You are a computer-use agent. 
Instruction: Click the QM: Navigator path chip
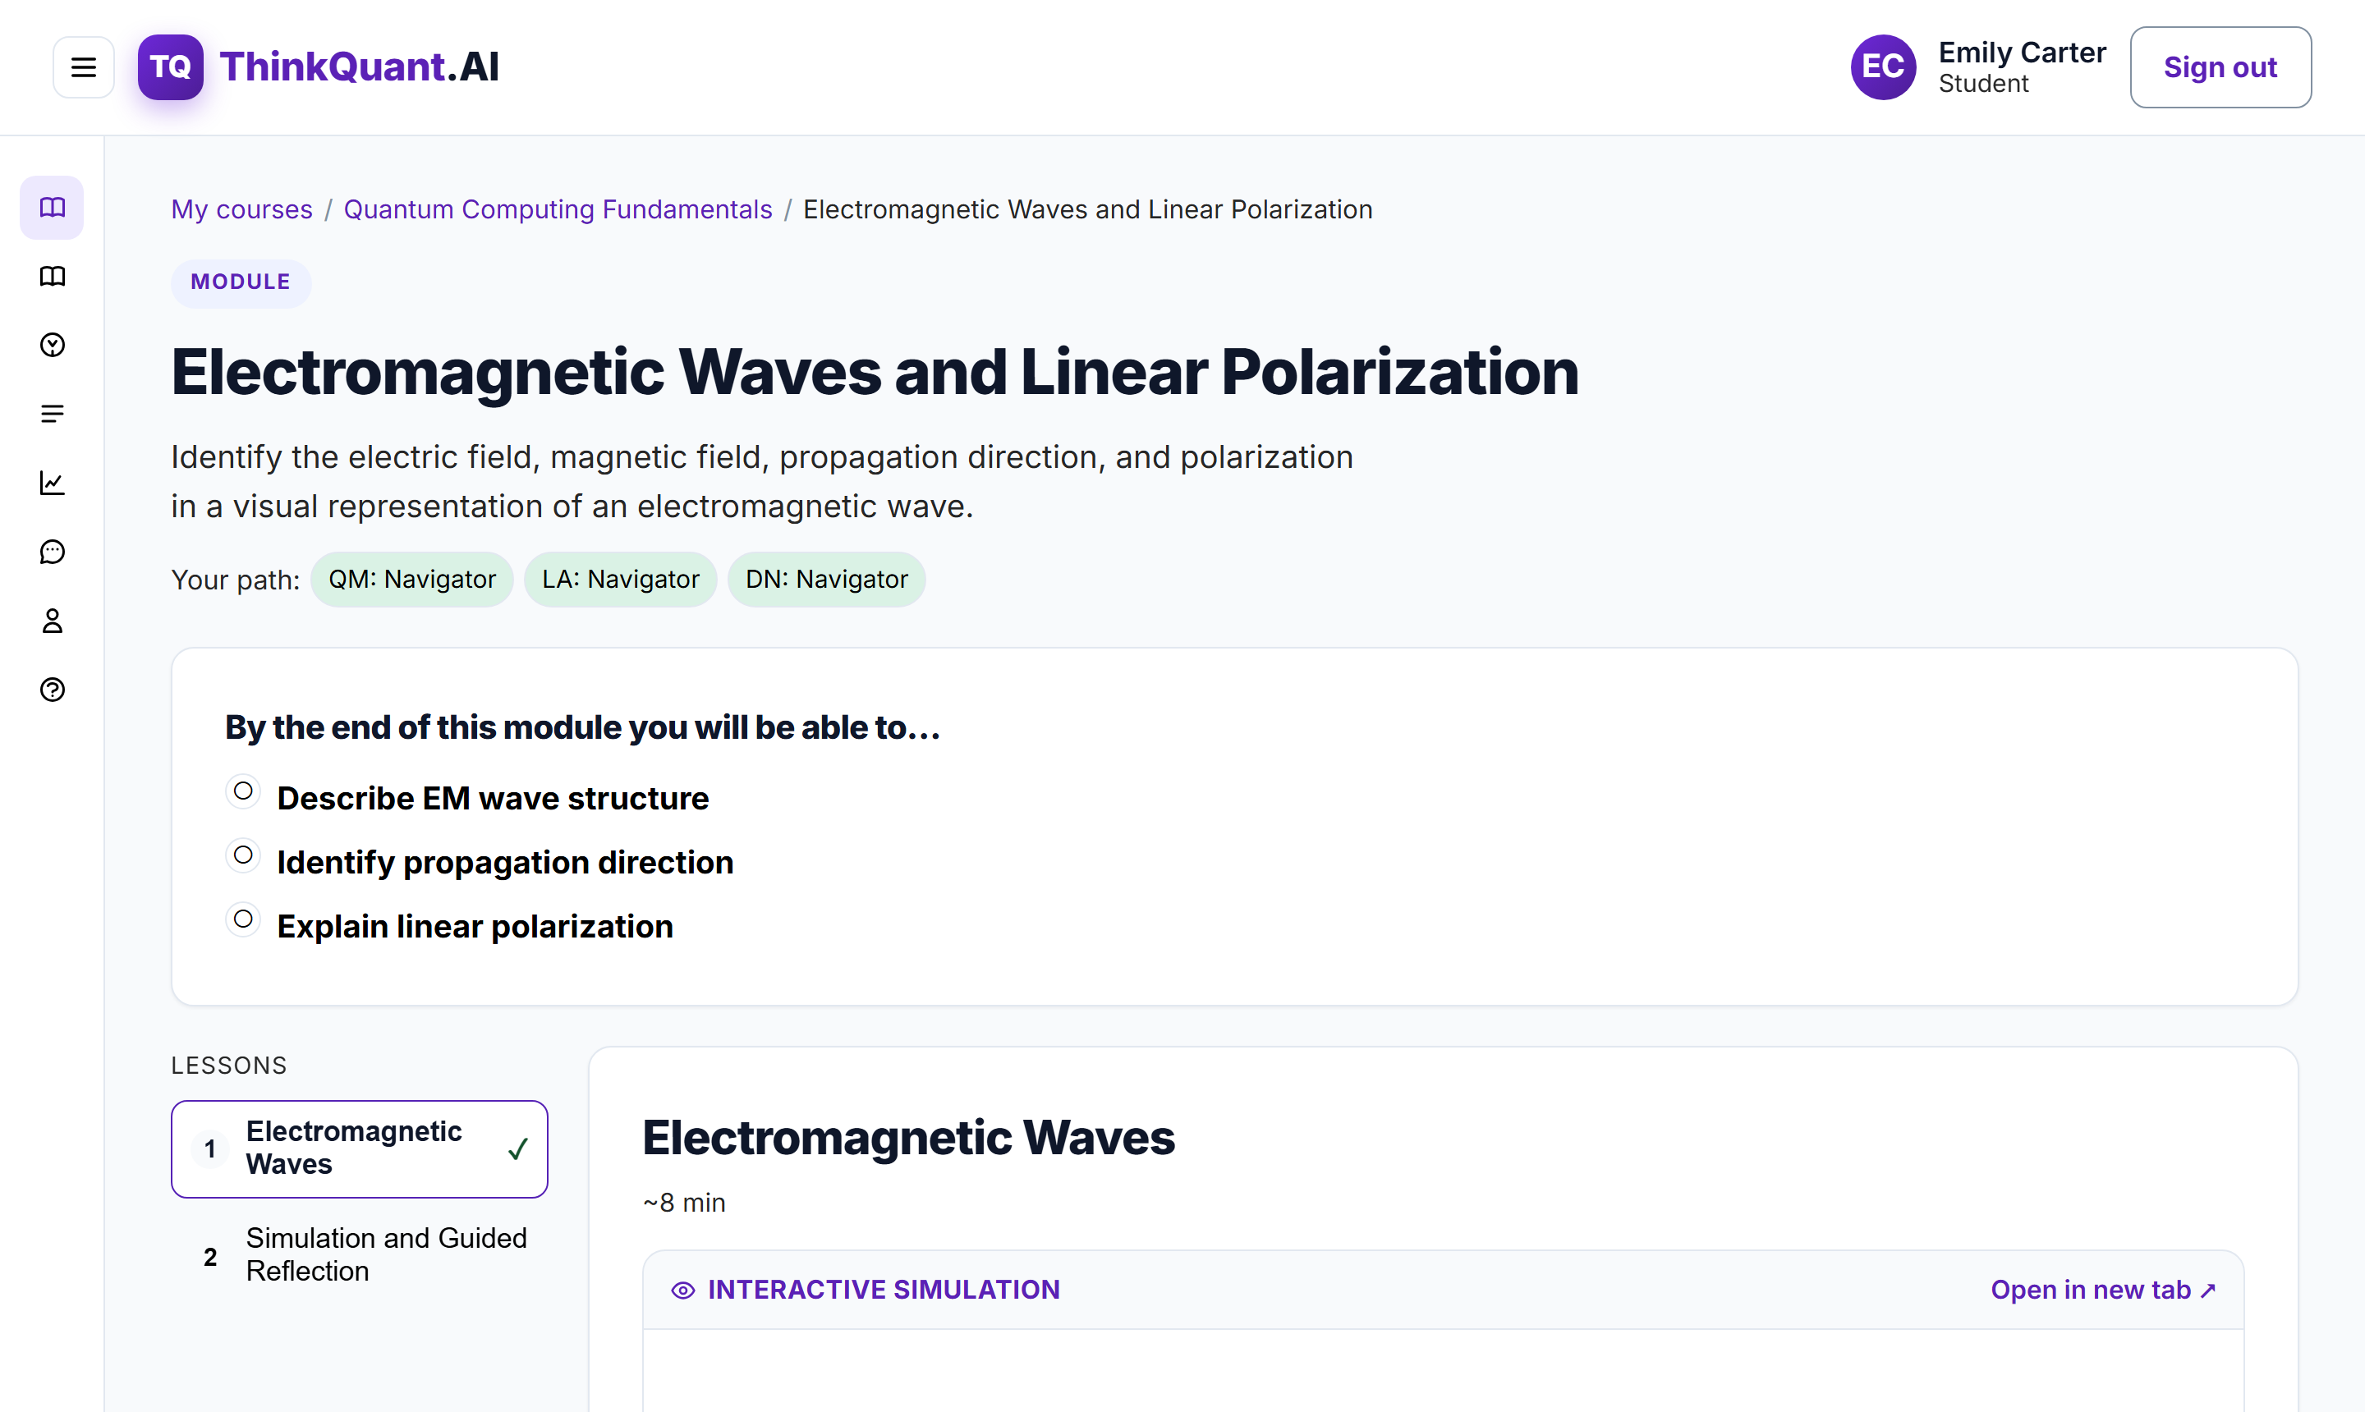412,580
